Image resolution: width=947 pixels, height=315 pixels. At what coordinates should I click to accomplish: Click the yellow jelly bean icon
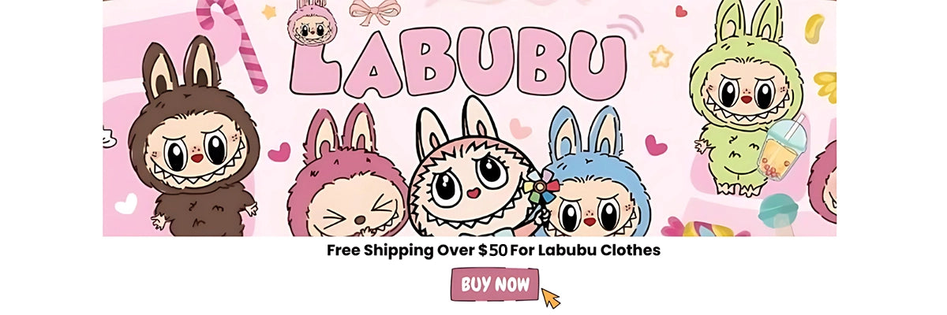coord(814,28)
